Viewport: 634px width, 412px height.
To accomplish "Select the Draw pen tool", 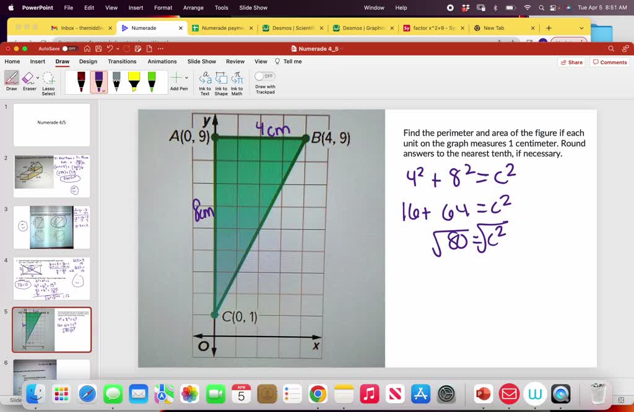I will (11, 80).
